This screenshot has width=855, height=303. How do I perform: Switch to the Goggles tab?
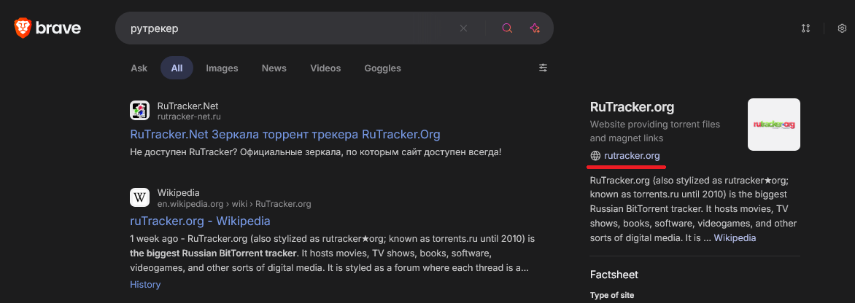click(x=382, y=68)
